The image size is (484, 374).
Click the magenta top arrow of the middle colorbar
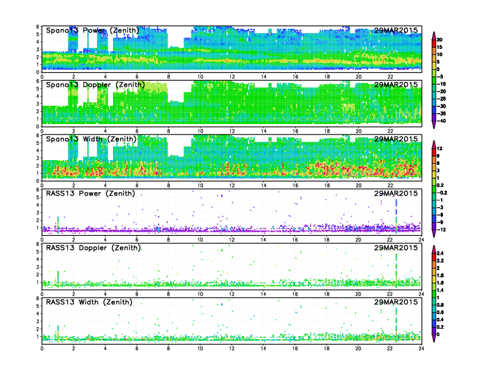coord(434,144)
